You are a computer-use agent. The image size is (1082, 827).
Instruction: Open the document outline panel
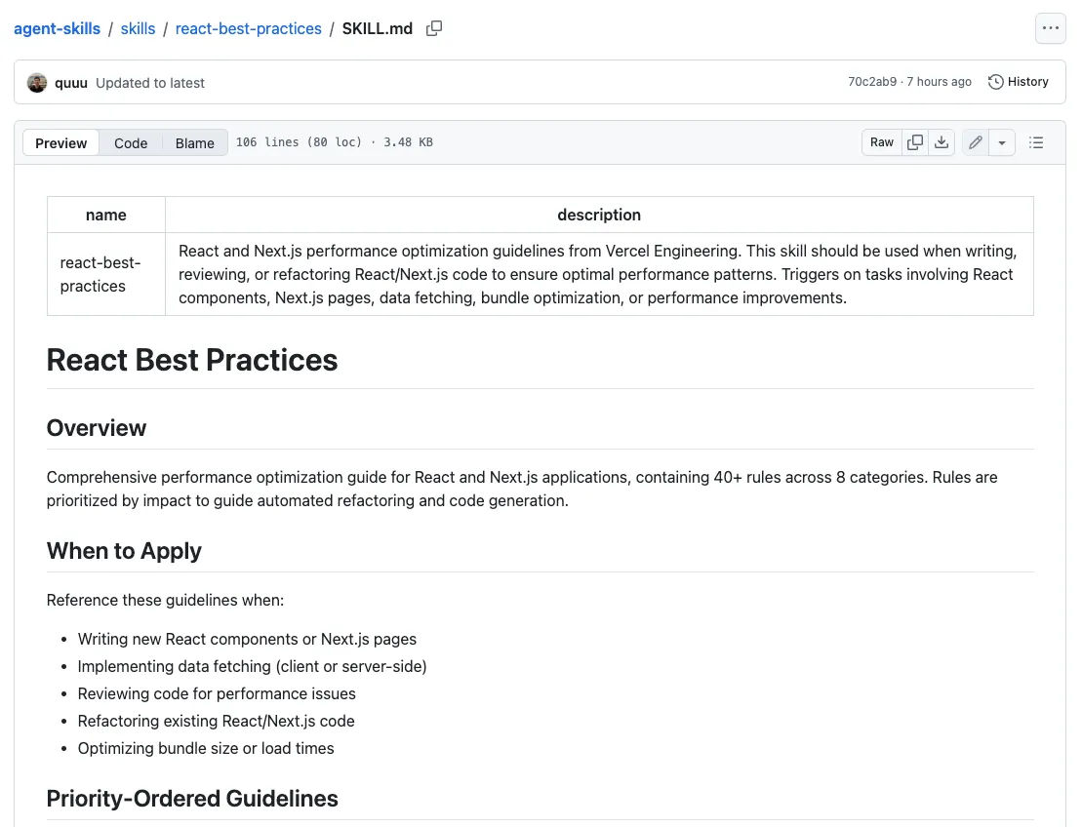tap(1036, 142)
